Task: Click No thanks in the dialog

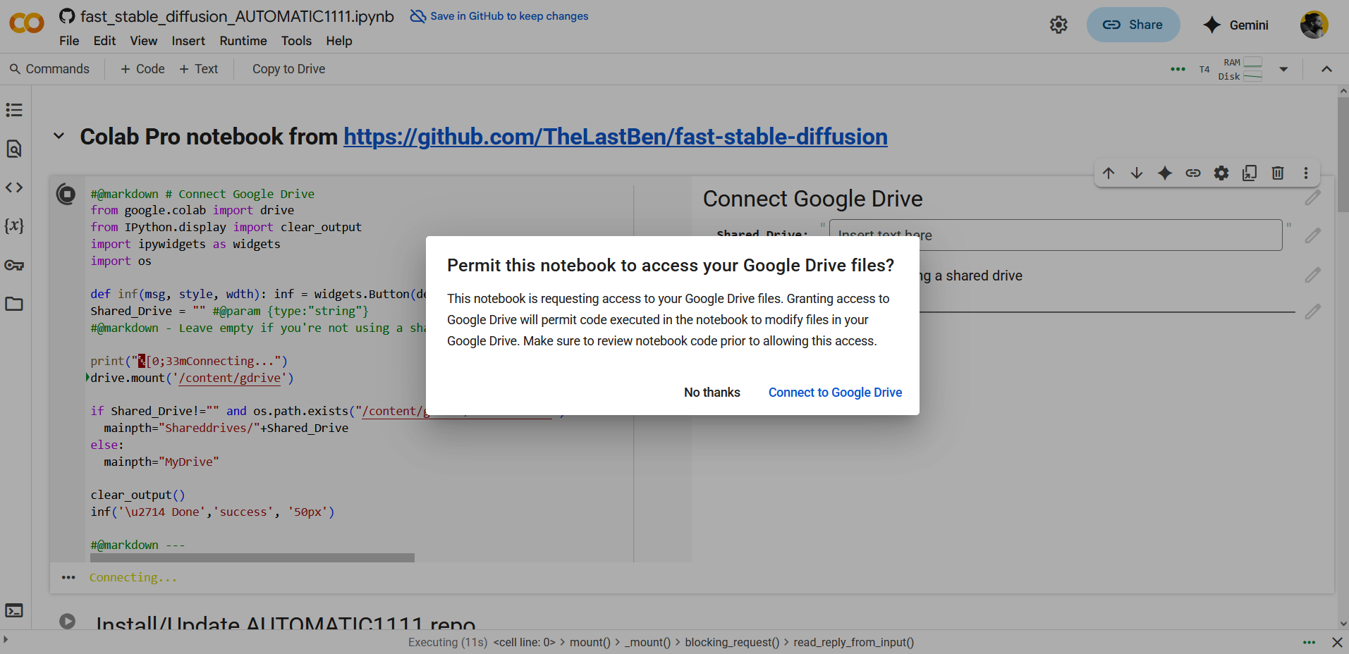Action: (x=712, y=393)
